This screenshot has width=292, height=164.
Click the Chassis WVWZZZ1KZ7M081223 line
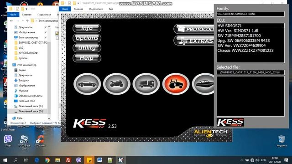pyautogui.click(x=245, y=51)
